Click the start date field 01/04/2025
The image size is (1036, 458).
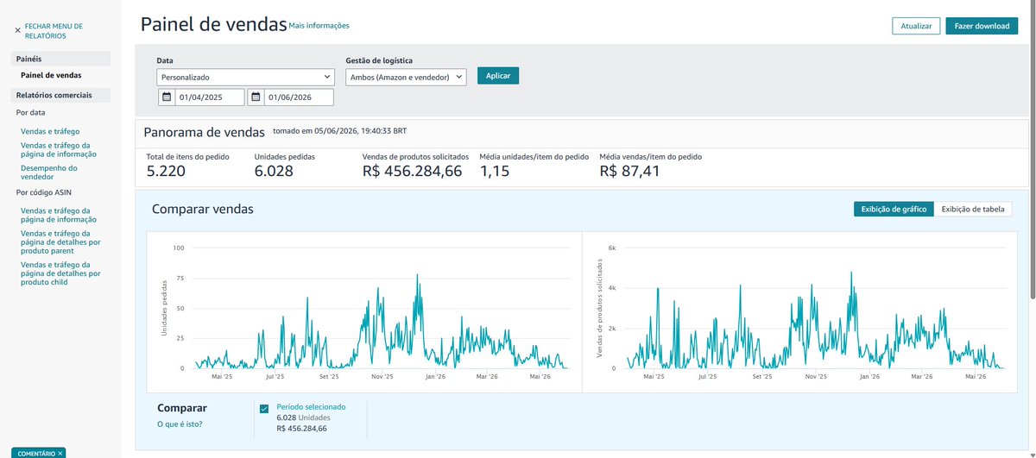pyautogui.click(x=210, y=97)
